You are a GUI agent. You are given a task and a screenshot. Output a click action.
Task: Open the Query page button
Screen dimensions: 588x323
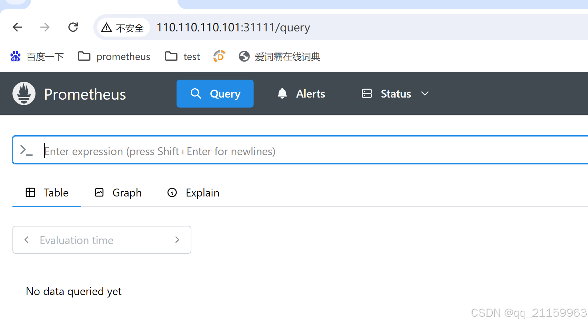[215, 93]
